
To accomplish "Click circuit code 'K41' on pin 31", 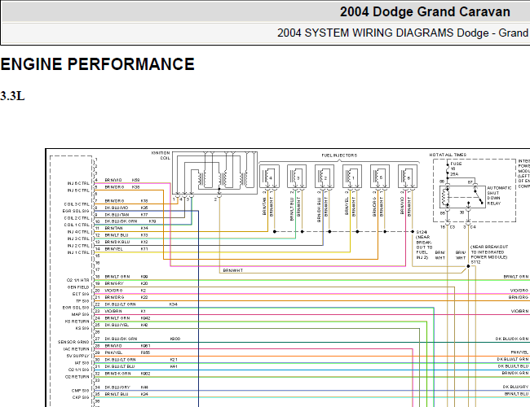I will pyautogui.click(x=174, y=366).
